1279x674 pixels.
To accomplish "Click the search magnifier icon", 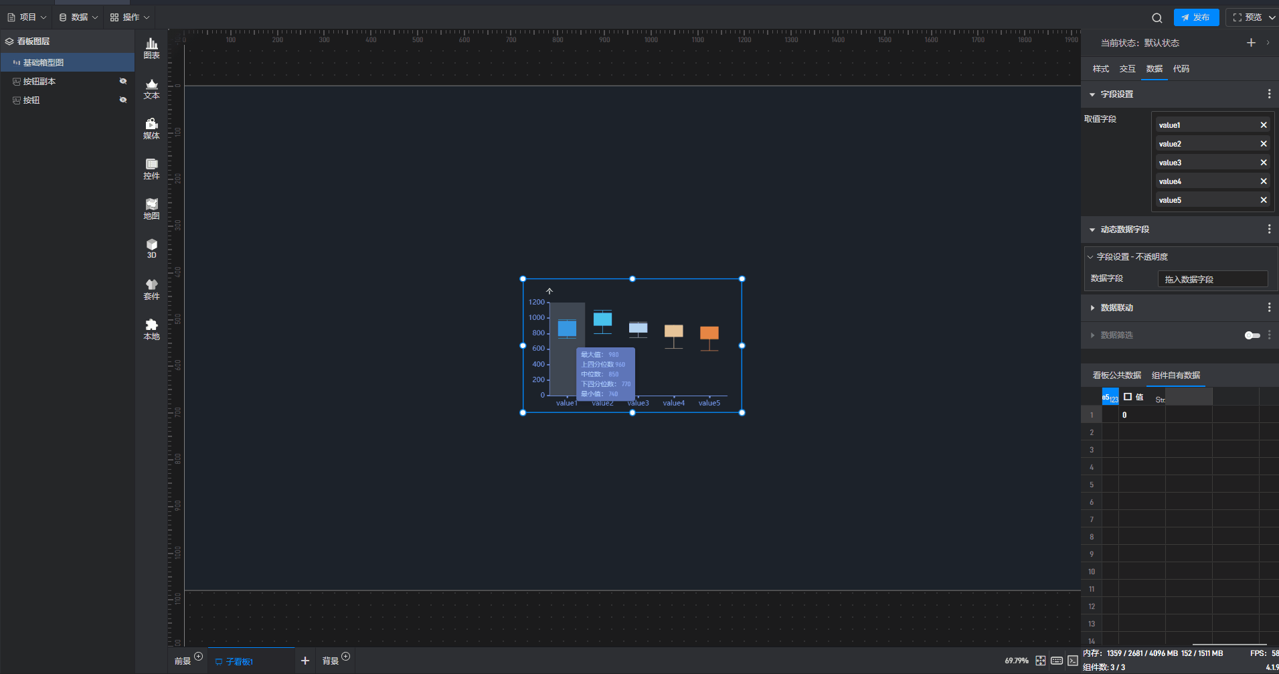I will 1157,18.
